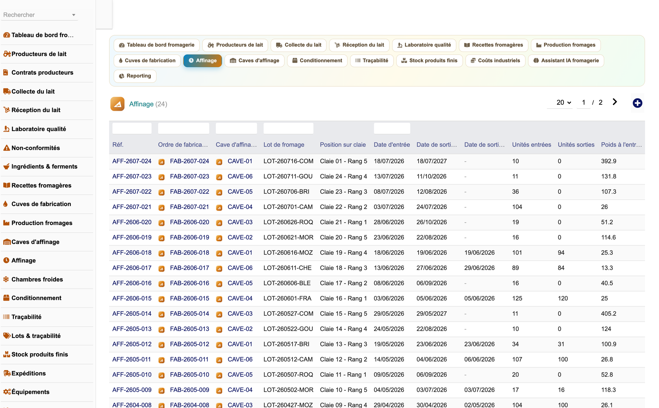Click the Non-conformités warning triangle icon

(6, 148)
